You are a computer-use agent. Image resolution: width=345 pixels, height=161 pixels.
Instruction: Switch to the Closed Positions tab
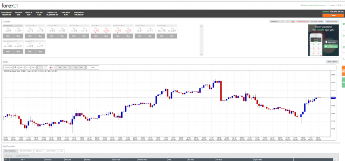pos(26,151)
